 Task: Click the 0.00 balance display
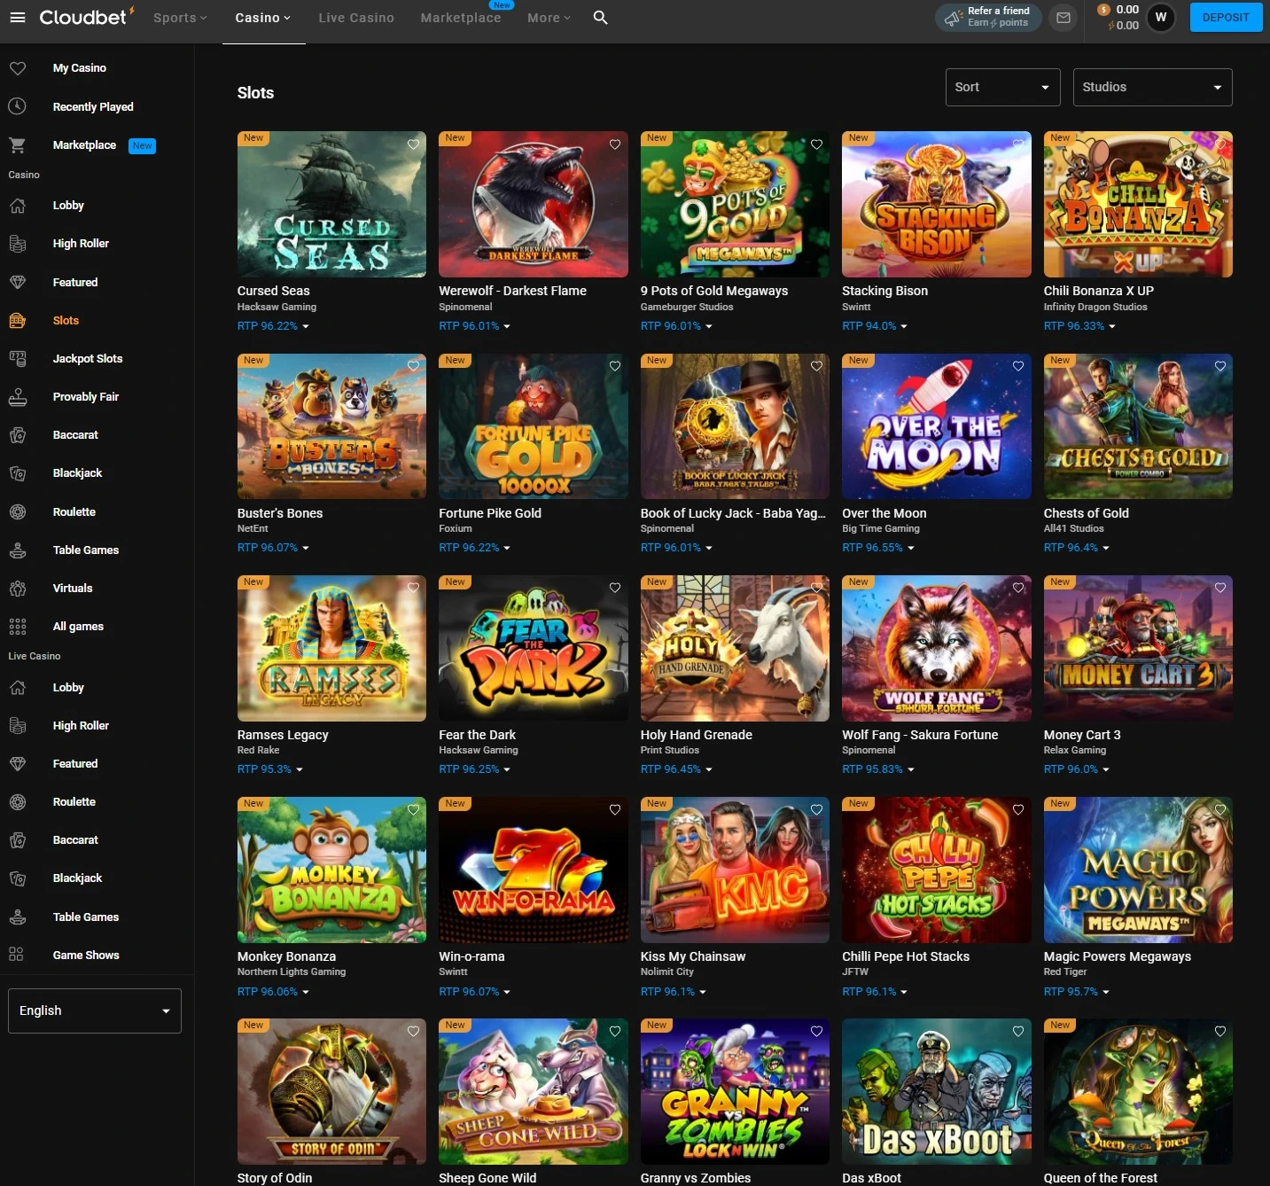pyautogui.click(x=1119, y=18)
